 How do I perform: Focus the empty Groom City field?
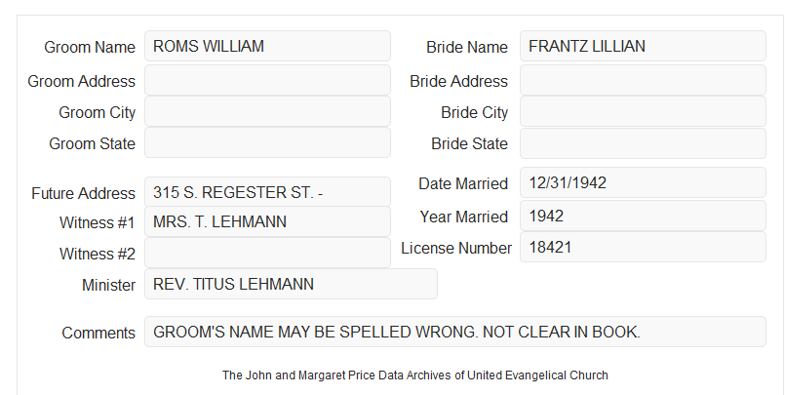(267, 111)
